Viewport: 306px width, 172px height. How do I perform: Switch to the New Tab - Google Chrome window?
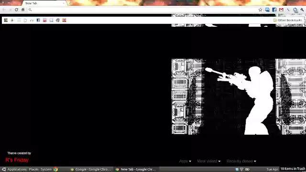tap(136, 169)
